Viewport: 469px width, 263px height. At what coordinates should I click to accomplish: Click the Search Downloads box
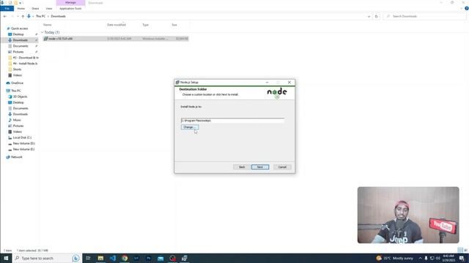coord(425,16)
